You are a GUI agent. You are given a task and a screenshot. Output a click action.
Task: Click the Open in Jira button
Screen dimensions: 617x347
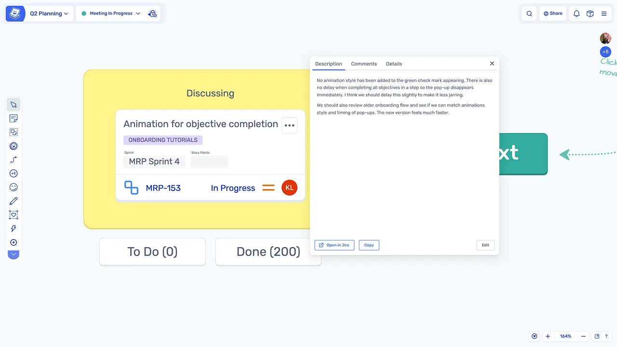click(334, 245)
